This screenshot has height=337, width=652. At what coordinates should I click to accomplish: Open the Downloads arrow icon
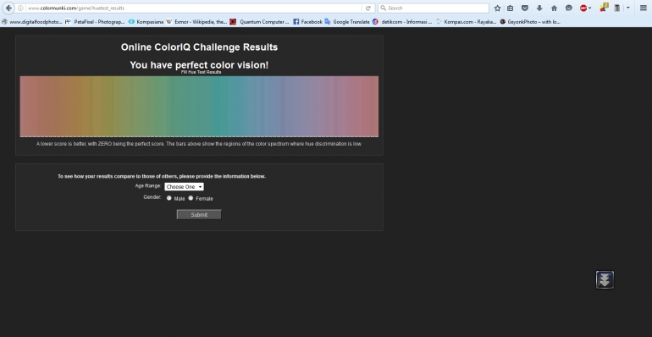(539, 8)
